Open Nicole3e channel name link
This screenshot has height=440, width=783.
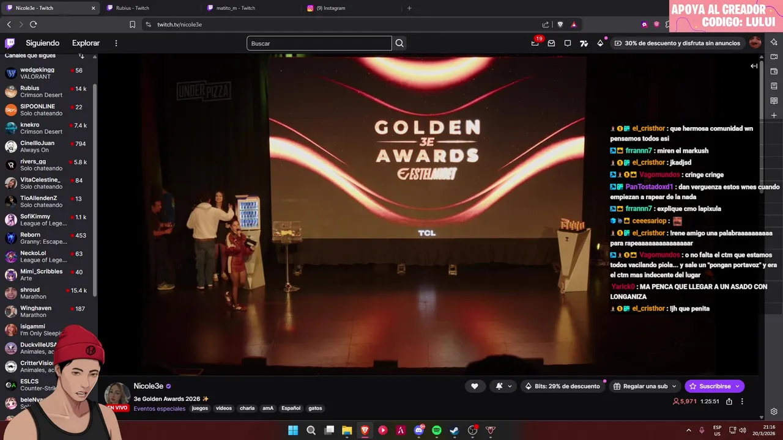(x=149, y=386)
